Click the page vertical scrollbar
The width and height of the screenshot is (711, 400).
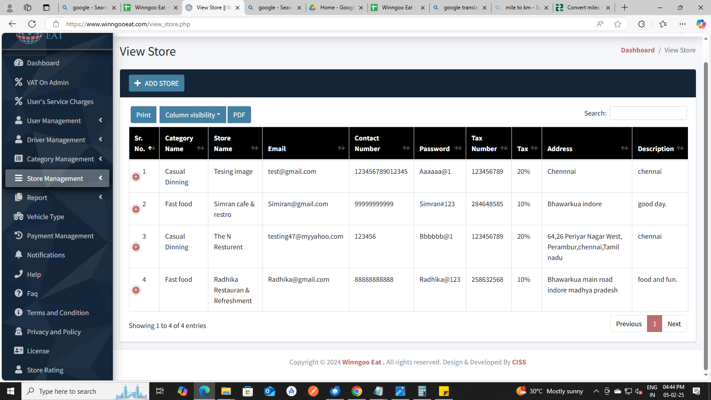coord(706,213)
